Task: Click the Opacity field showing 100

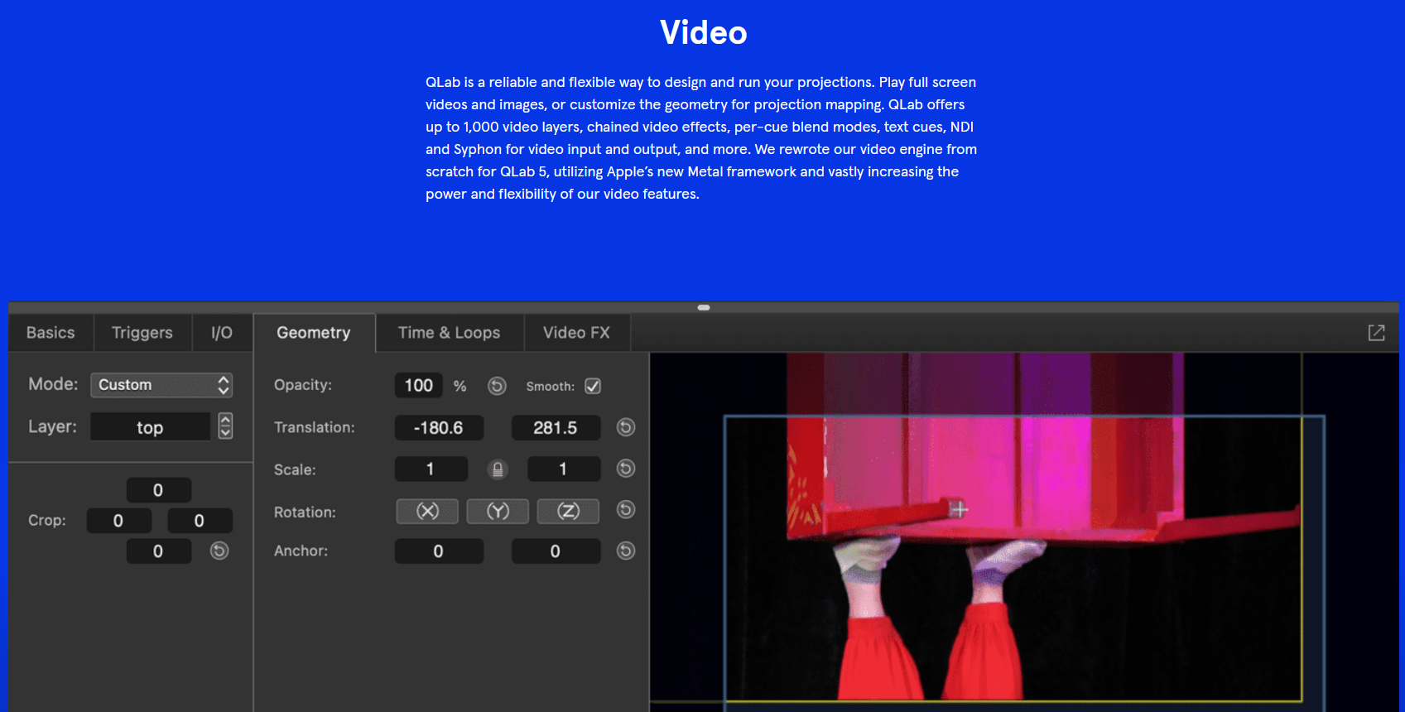Action: point(419,385)
